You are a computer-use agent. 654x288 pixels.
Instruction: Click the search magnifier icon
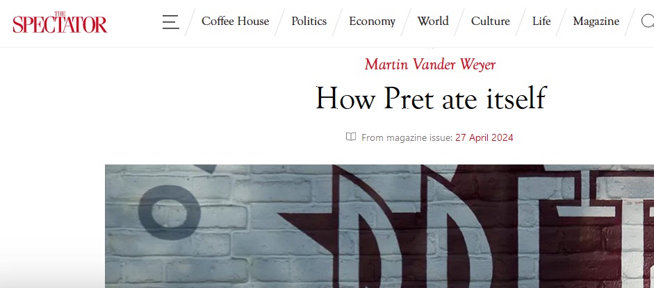point(647,22)
